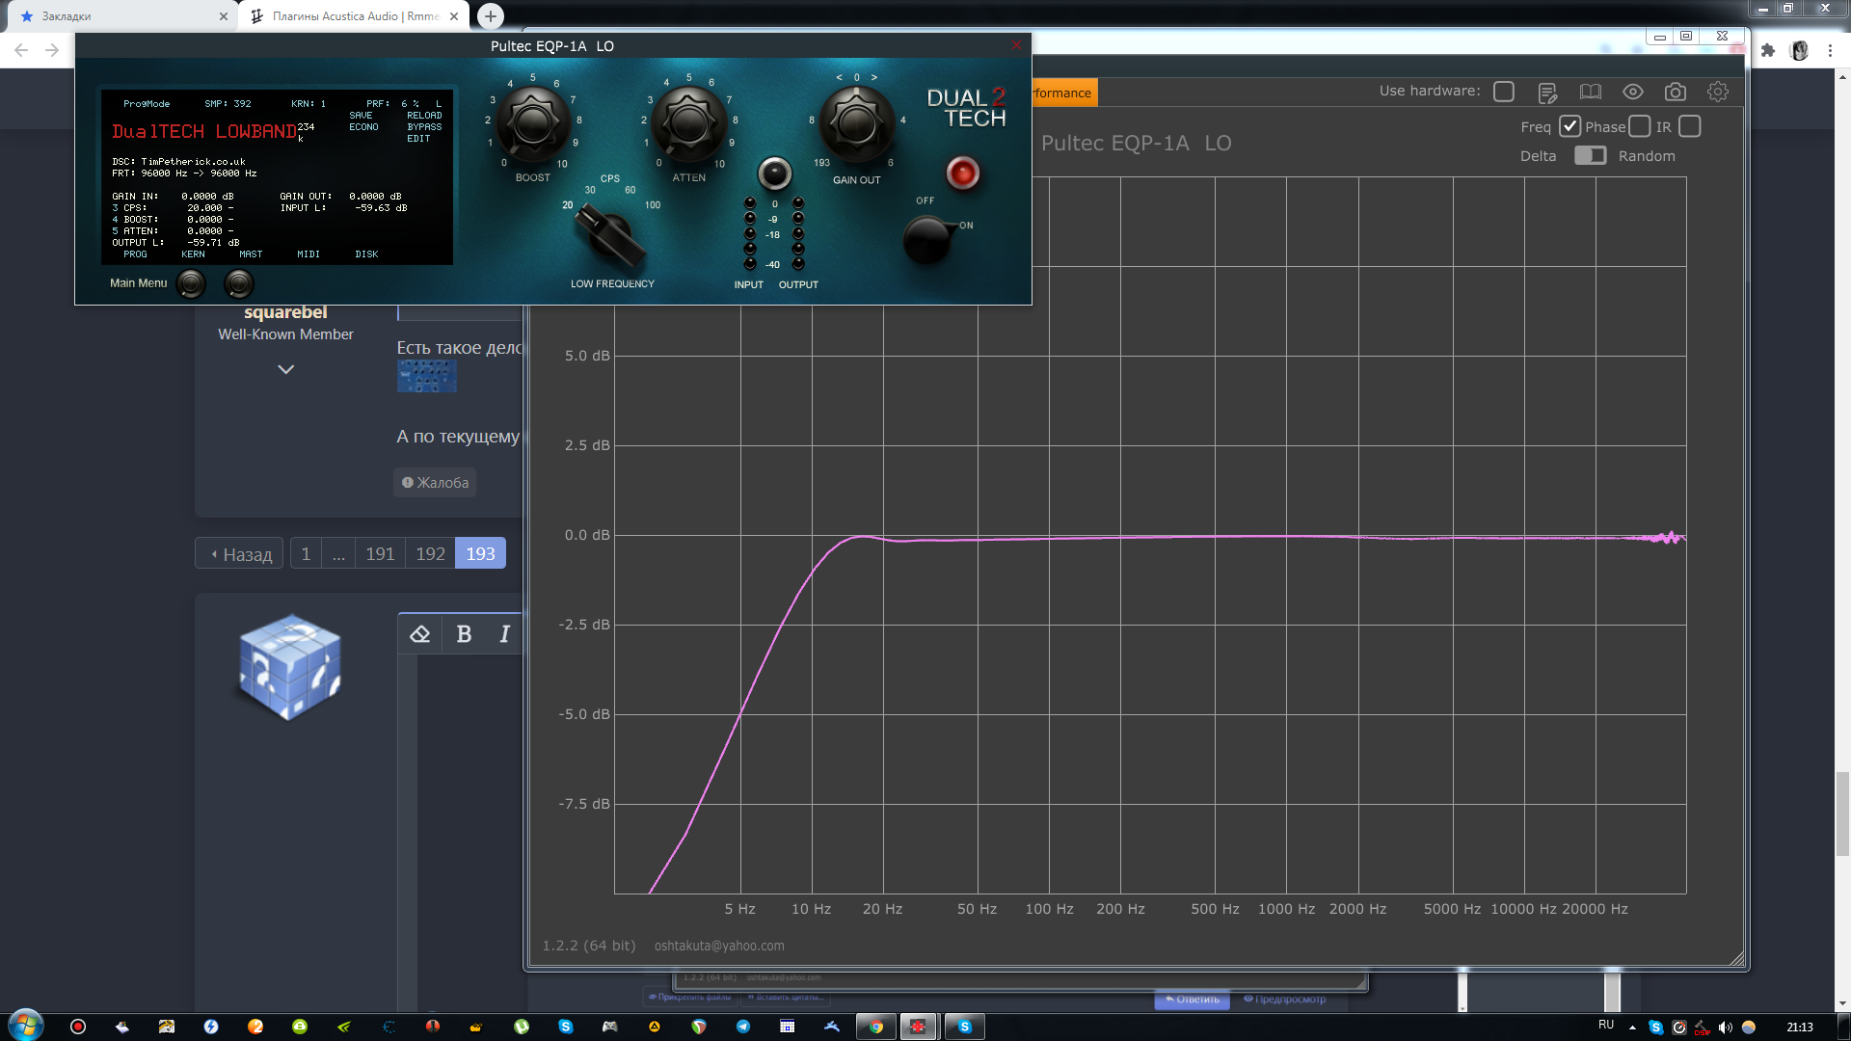Click ECONO in plugin display
Image resolution: width=1851 pixels, height=1041 pixels.
point(363,127)
